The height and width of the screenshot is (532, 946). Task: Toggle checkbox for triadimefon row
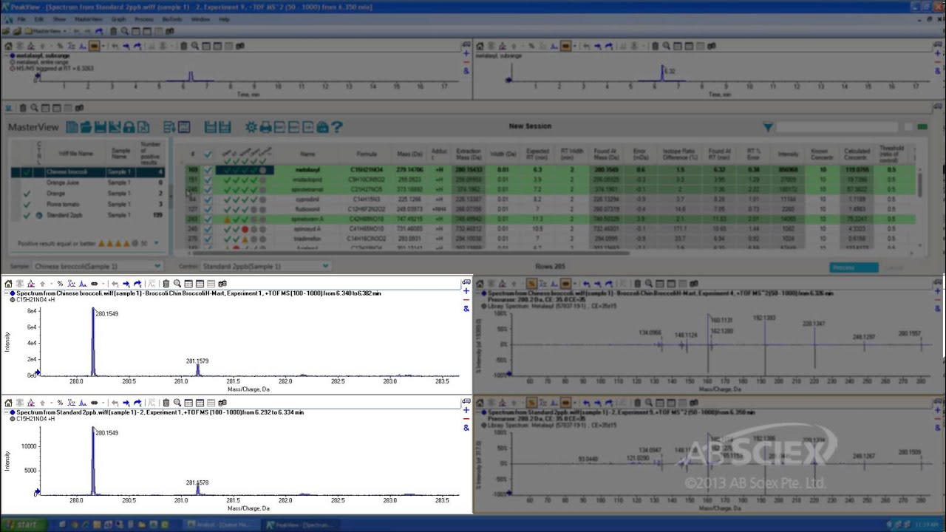coord(208,239)
